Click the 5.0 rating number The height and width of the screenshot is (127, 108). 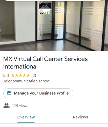tap(6, 76)
